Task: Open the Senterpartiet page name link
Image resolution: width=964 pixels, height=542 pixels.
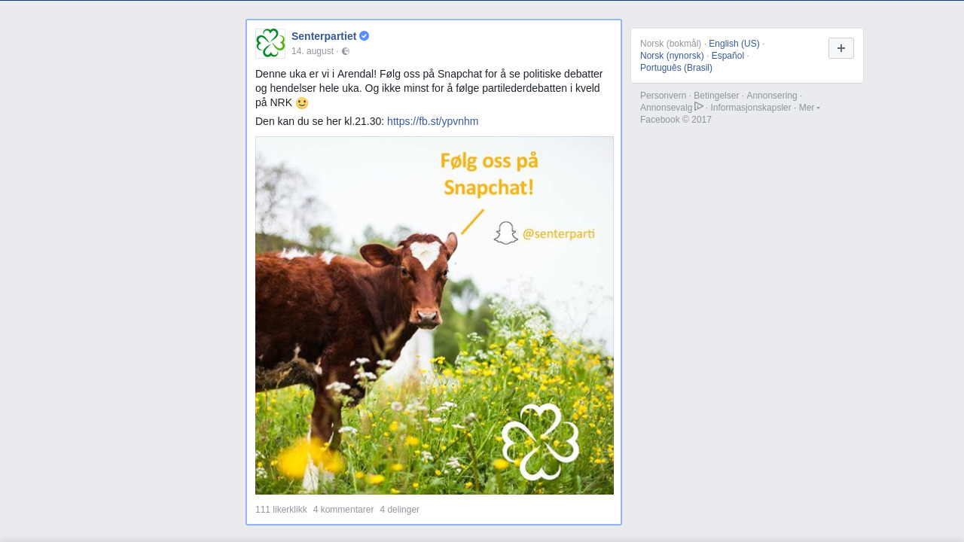Action: click(324, 36)
